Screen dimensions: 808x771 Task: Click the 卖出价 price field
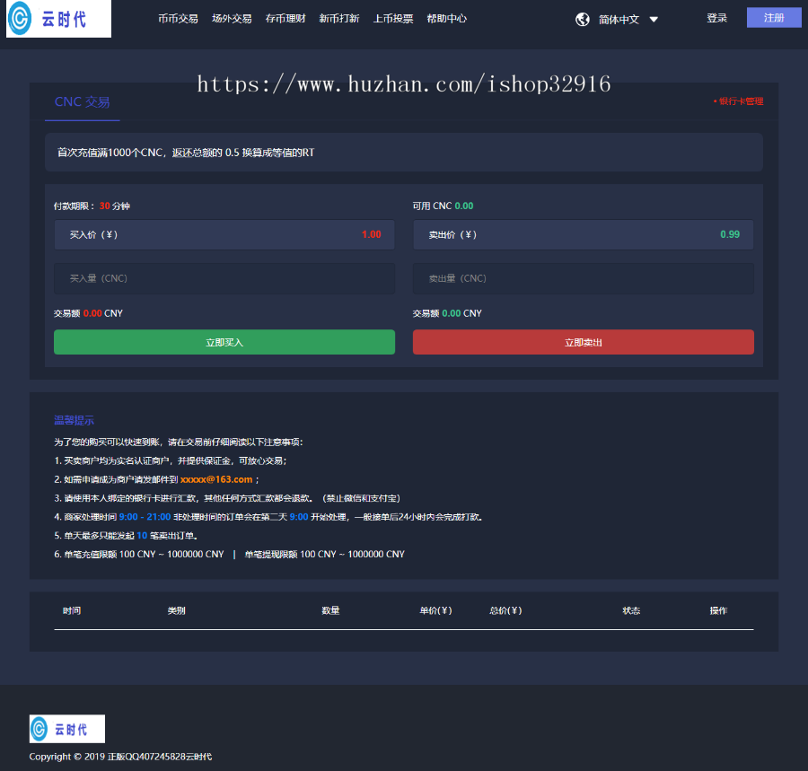(x=584, y=235)
